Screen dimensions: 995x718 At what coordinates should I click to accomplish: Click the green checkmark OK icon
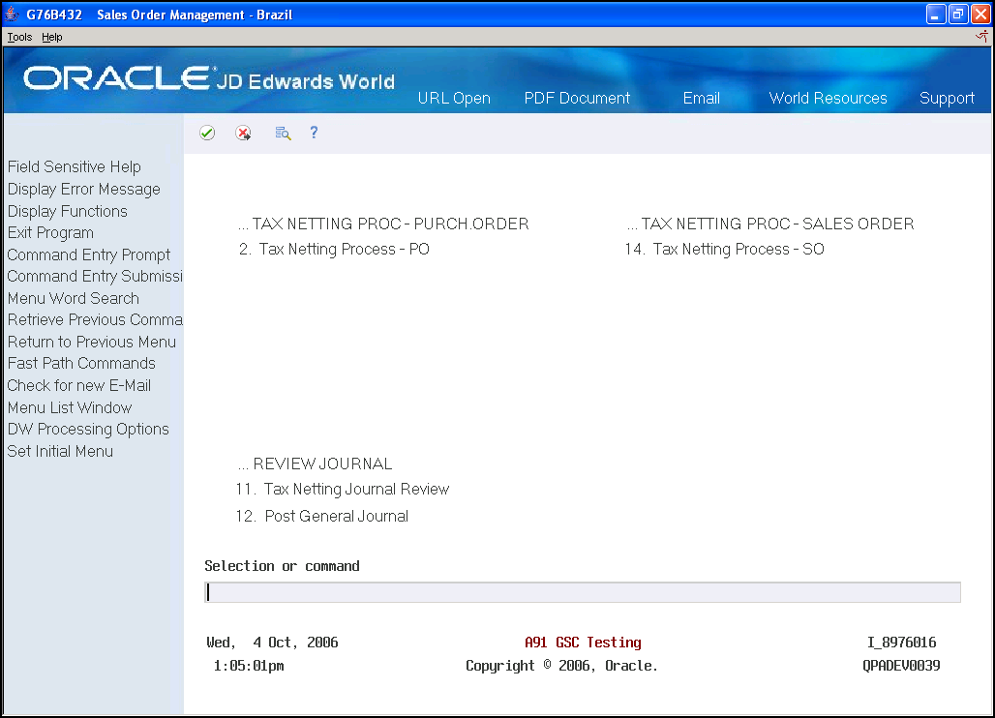[x=207, y=133]
